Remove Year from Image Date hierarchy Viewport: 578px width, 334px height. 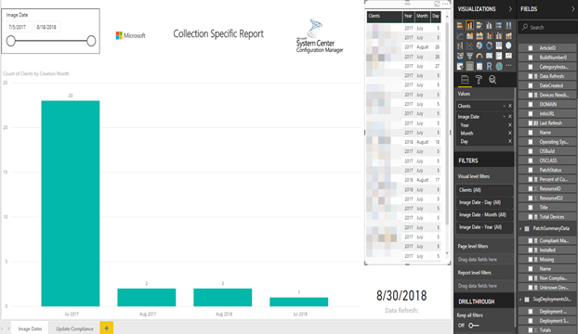point(510,125)
